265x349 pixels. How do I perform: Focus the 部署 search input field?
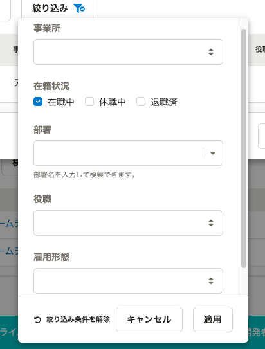[118, 153]
